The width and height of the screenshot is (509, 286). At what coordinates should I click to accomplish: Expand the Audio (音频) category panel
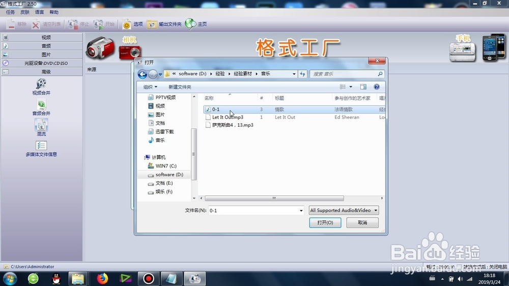pyautogui.click(x=42, y=46)
